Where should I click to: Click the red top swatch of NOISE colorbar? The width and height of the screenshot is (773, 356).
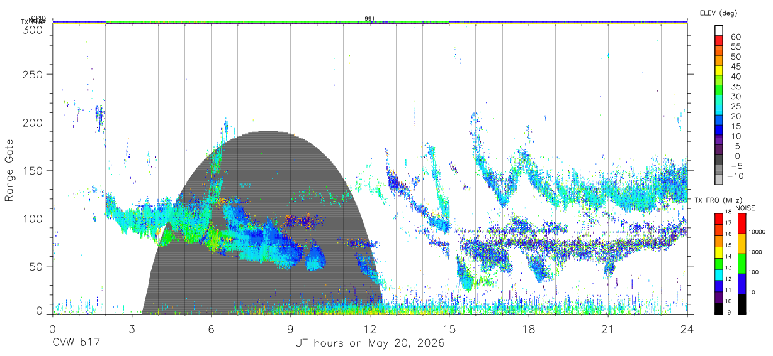click(x=742, y=223)
